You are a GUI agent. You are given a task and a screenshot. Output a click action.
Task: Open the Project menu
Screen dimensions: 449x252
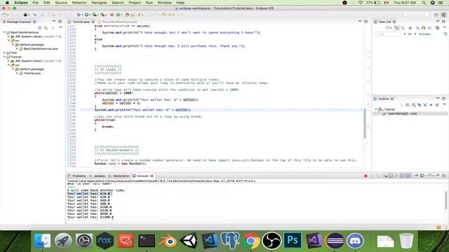pos(135,3)
